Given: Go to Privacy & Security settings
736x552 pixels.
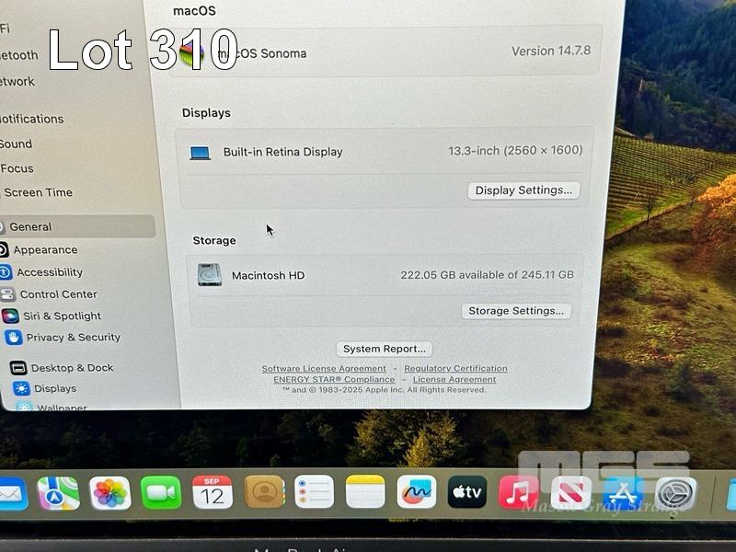Looking at the screenshot, I should click(73, 338).
